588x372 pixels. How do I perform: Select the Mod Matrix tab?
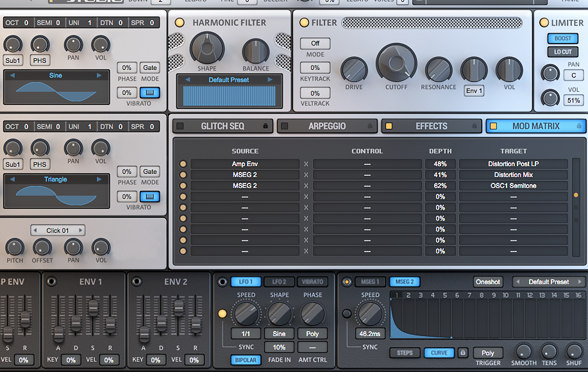(536, 126)
